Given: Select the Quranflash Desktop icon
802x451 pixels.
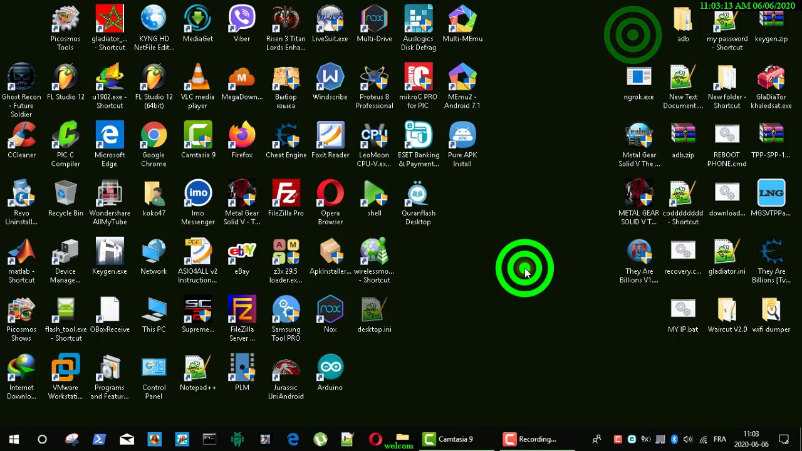Looking at the screenshot, I should [418, 203].
